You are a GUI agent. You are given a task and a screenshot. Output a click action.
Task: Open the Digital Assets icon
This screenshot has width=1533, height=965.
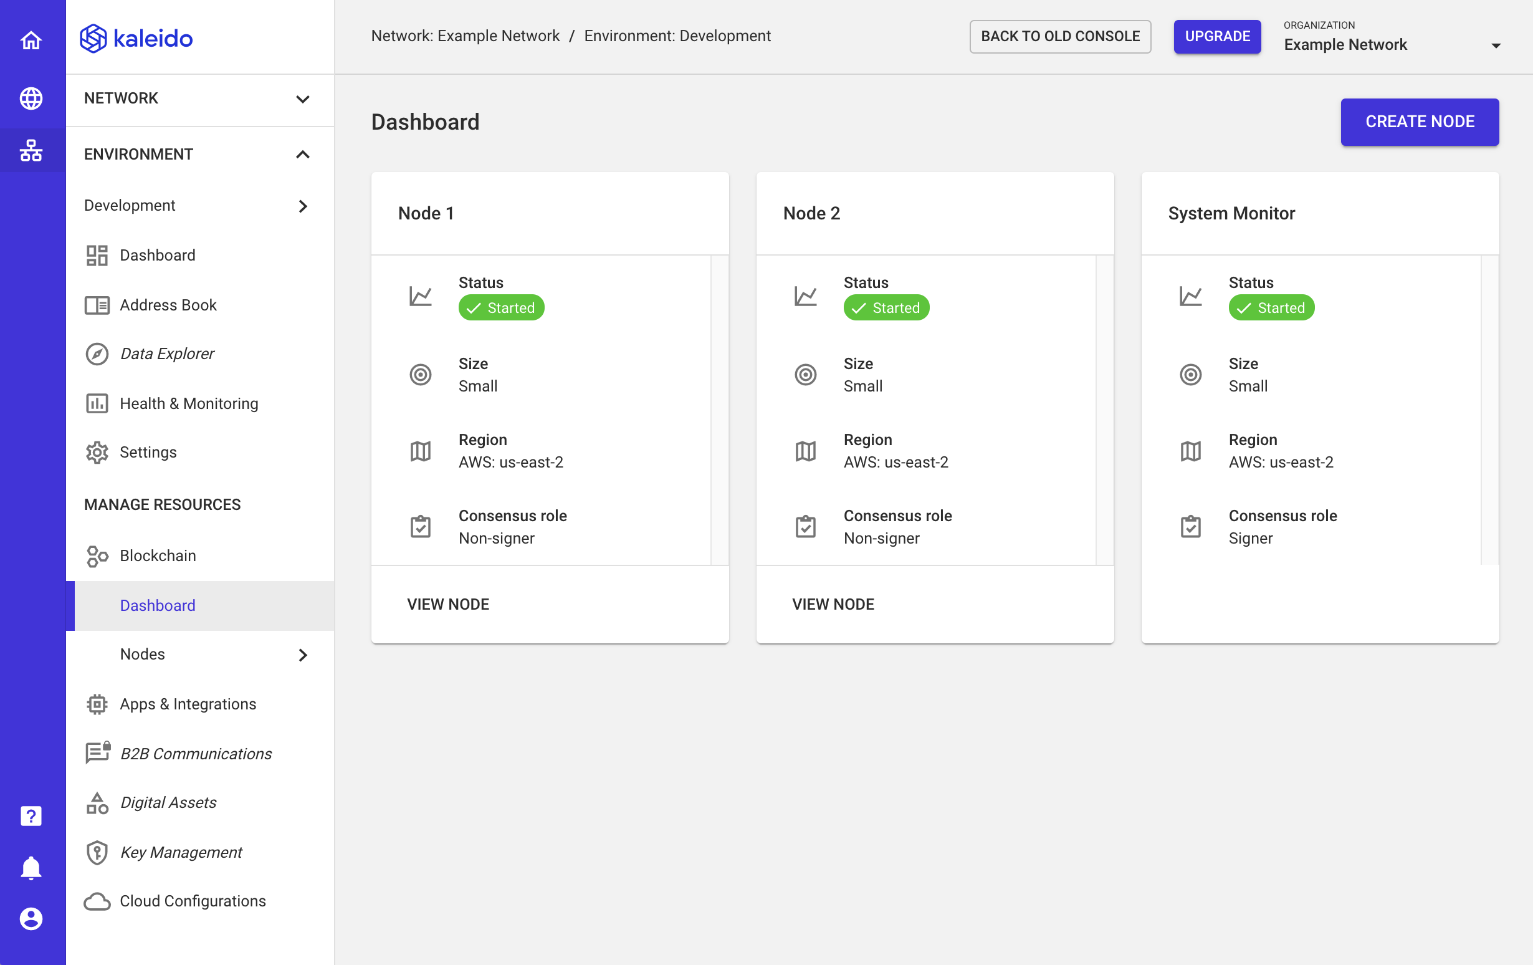coord(97,803)
